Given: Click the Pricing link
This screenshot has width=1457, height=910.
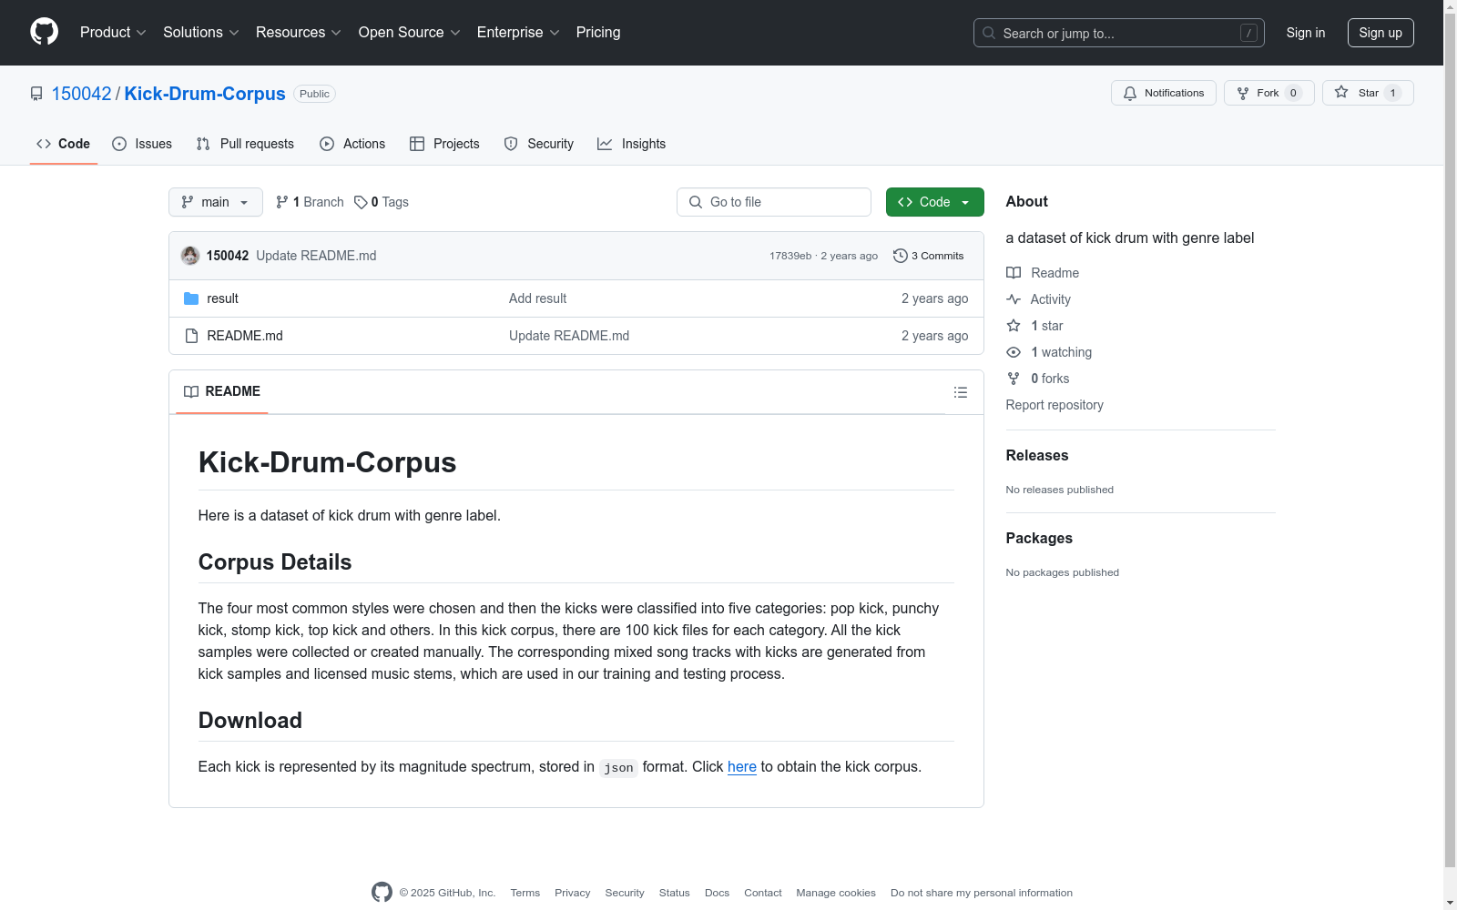Looking at the screenshot, I should [598, 33].
